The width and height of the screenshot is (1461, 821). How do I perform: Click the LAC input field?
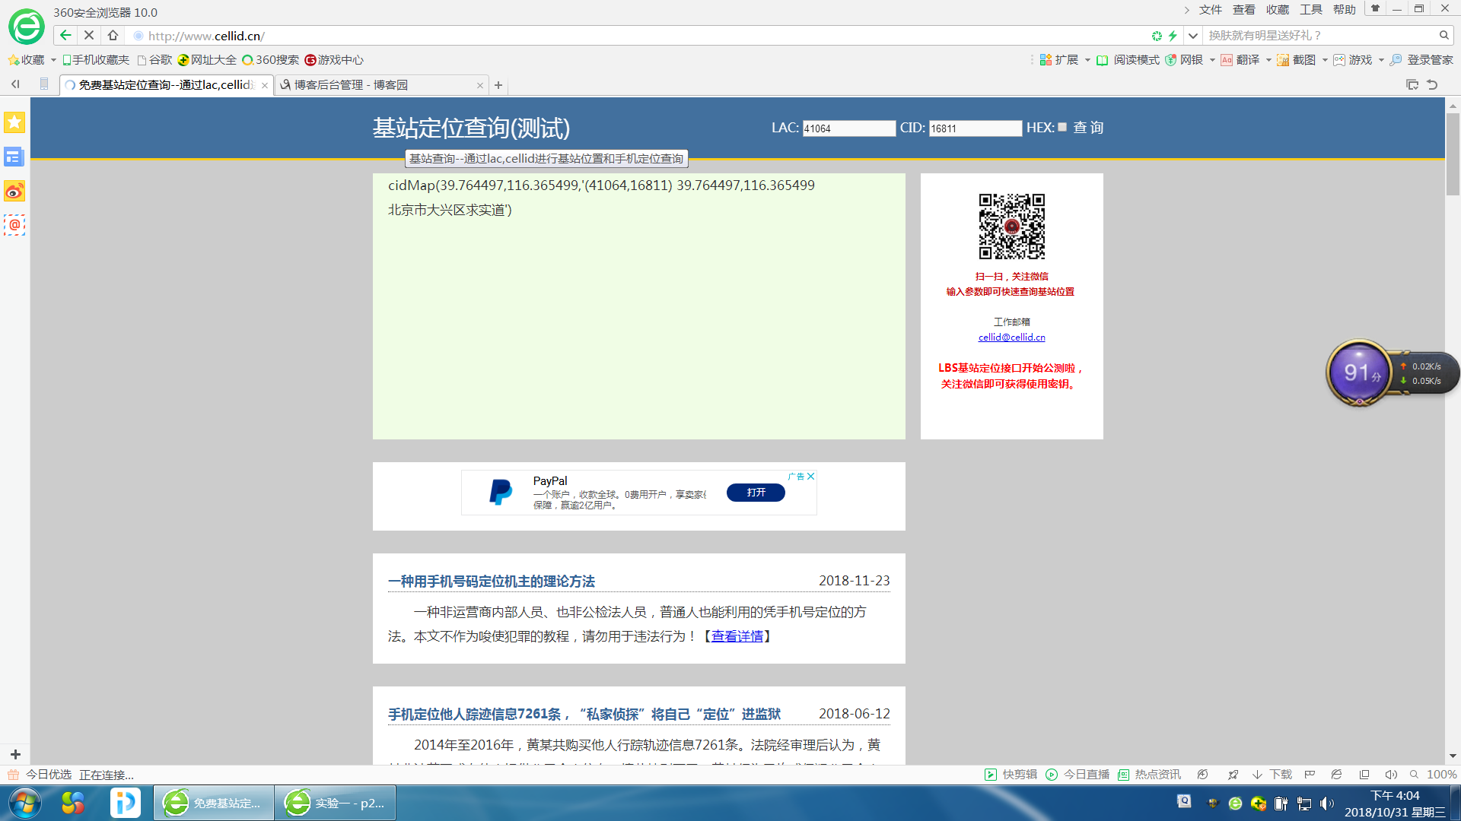(848, 128)
